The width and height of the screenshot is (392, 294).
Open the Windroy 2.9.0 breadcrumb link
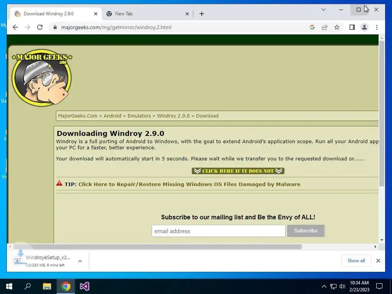(x=173, y=116)
